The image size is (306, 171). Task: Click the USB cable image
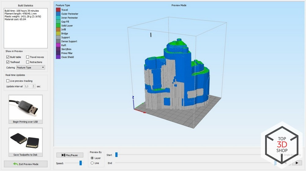pyautogui.click(x=26, y=107)
